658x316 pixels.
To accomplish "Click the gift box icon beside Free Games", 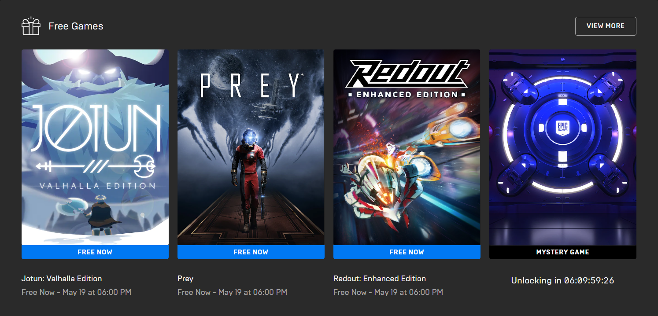I will [x=31, y=26].
